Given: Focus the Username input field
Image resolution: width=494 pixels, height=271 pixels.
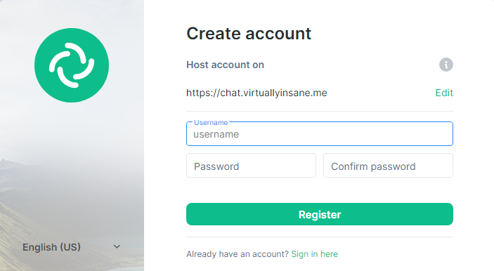Looking at the screenshot, I should 320,134.
